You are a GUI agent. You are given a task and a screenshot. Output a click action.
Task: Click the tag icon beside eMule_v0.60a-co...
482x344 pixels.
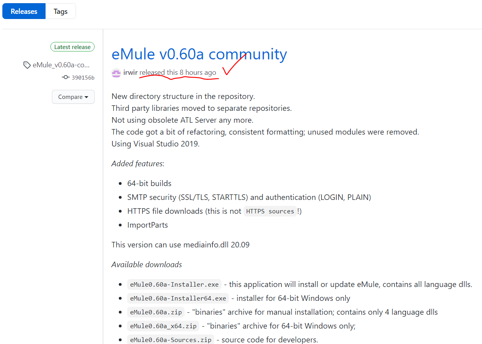[x=27, y=65]
